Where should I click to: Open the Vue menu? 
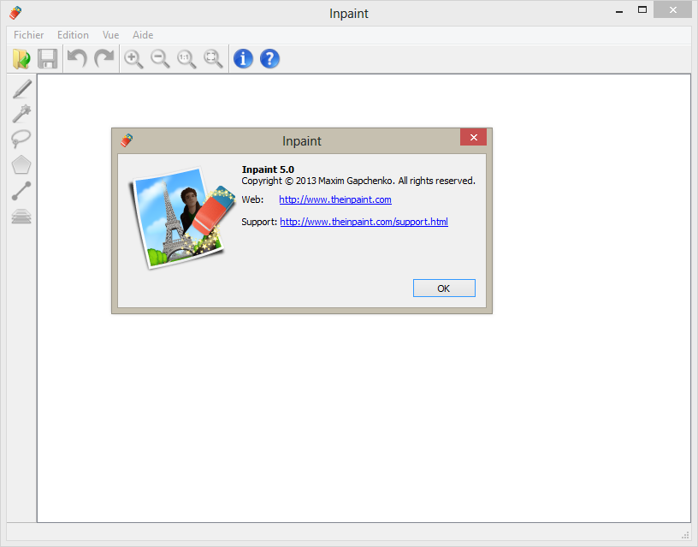111,35
